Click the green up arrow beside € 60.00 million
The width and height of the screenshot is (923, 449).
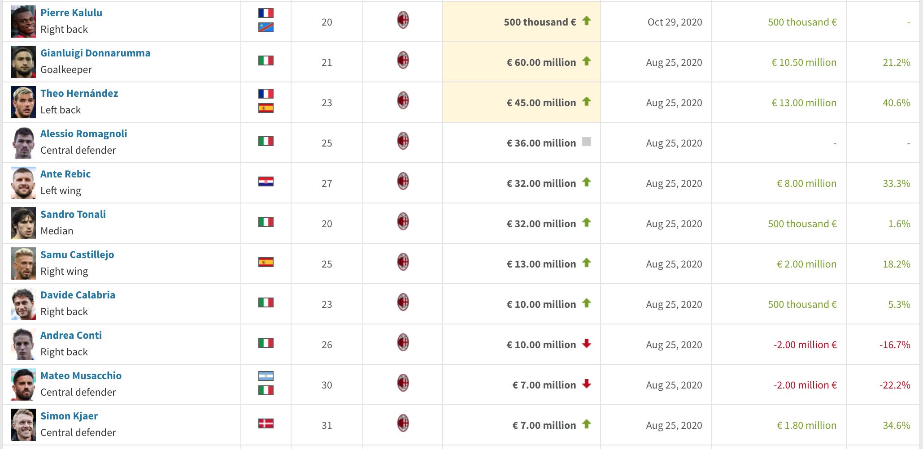pyautogui.click(x=586, y=61)
